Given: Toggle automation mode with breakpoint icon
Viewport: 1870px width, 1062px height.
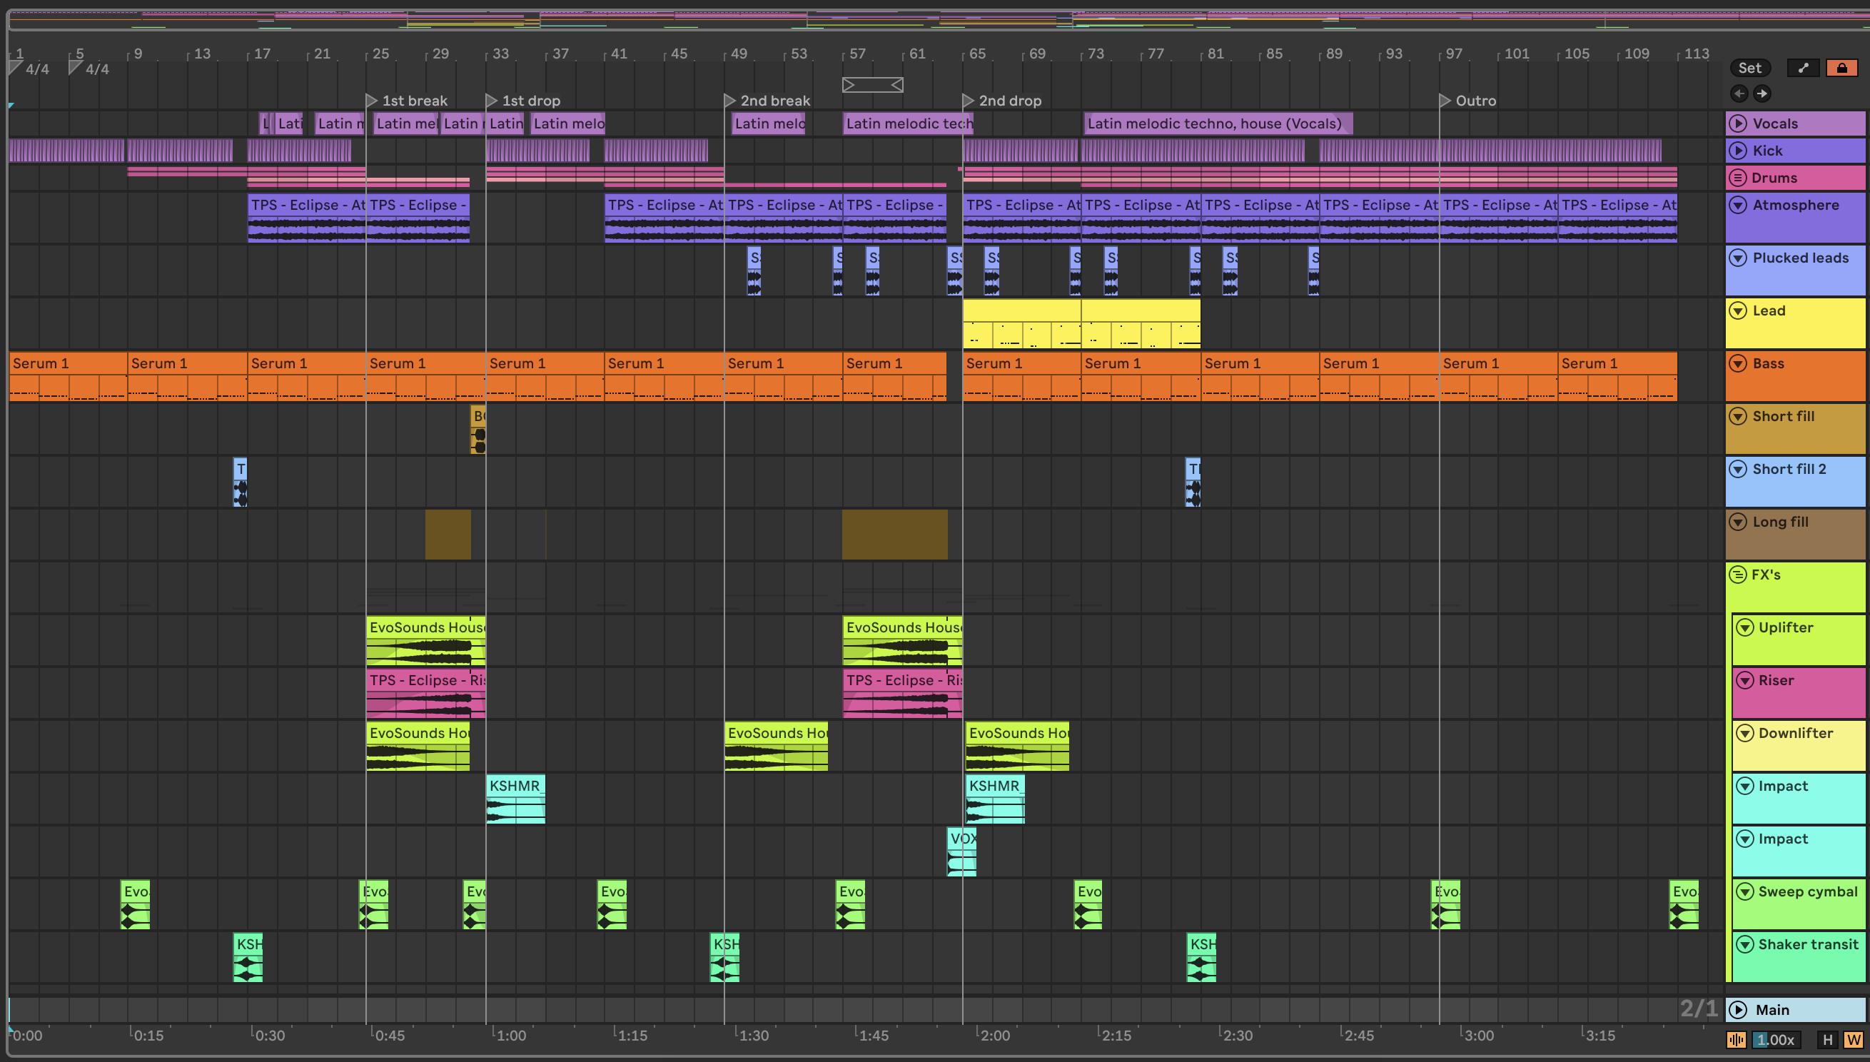Looking at the screenshot, I should tap(1803, 68).
